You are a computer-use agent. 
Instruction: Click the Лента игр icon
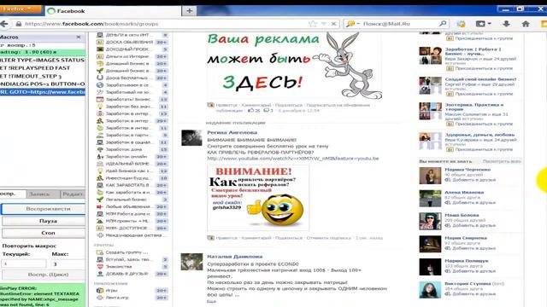click(x=100, y=298)
